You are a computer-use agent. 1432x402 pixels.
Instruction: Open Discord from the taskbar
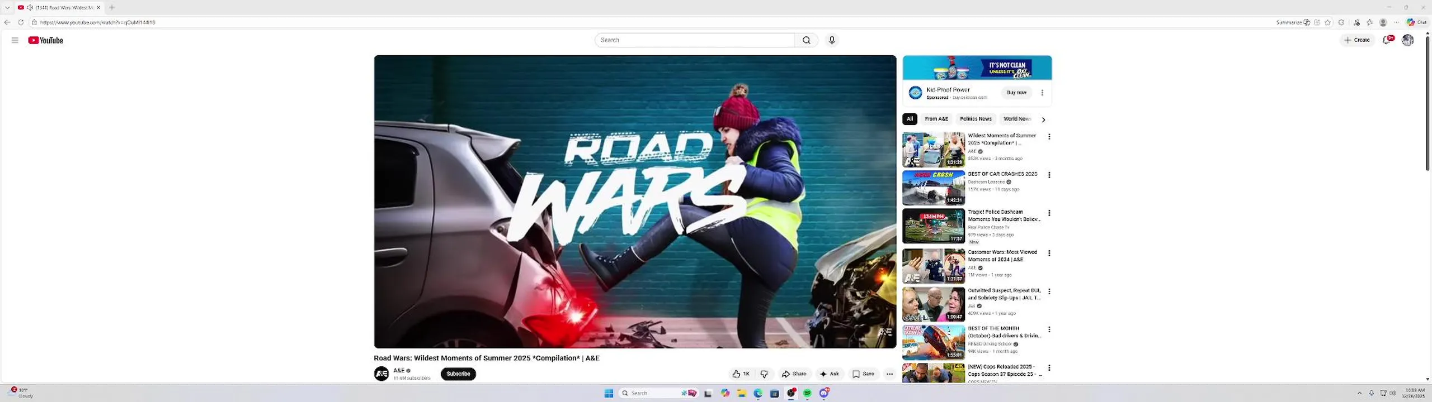pyautogui.click(x=824, y=393)
